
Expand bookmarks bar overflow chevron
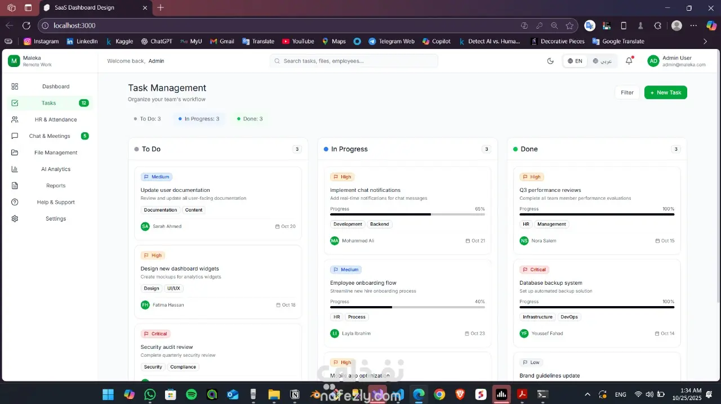705,41
